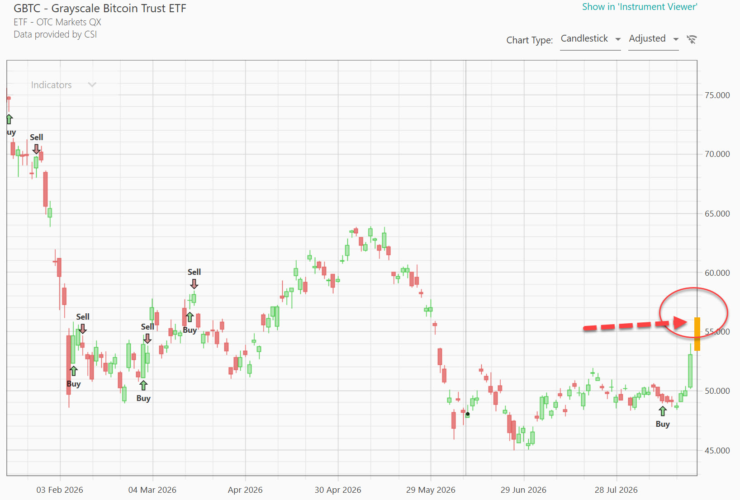
Task: Click the 75.000 price axis label
Action: 717,95
